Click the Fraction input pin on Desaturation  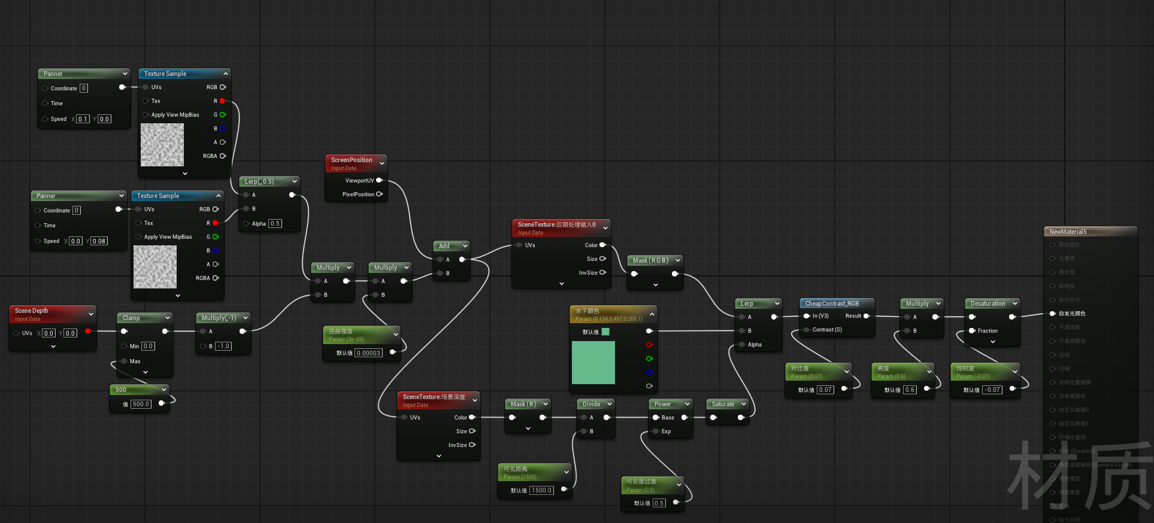(972, 331)
